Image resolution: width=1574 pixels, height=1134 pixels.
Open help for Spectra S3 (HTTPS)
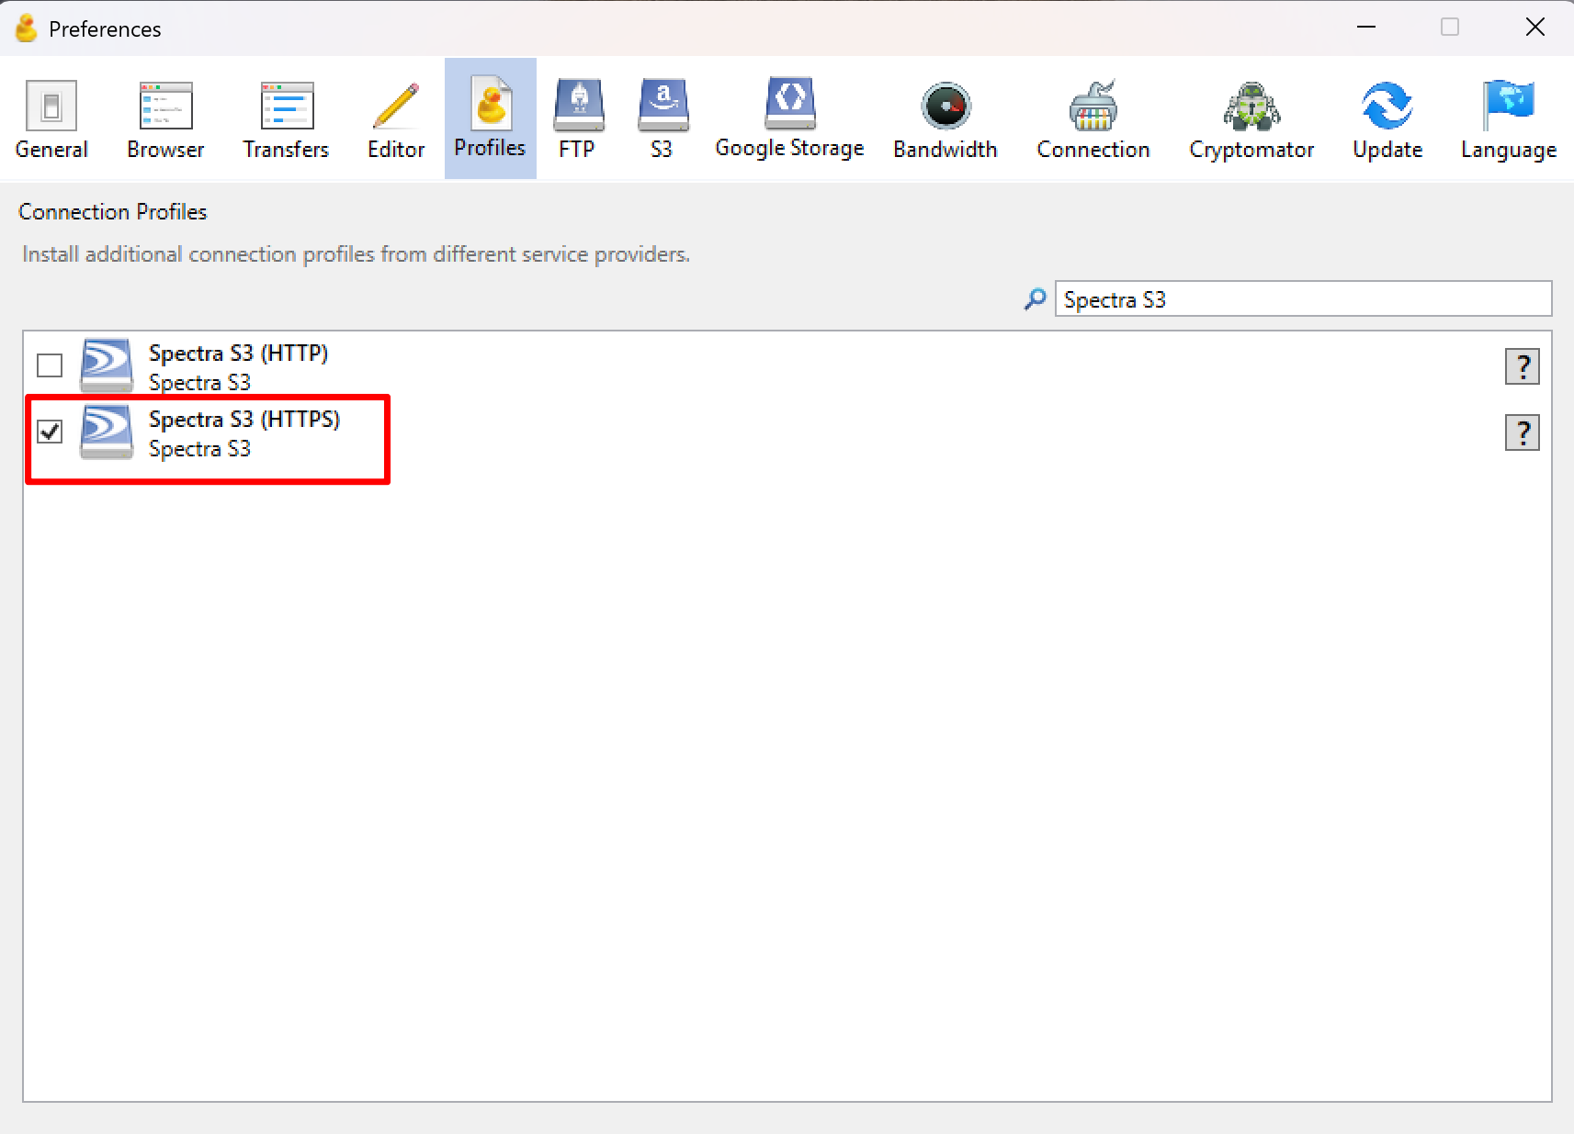point(1522,432)
